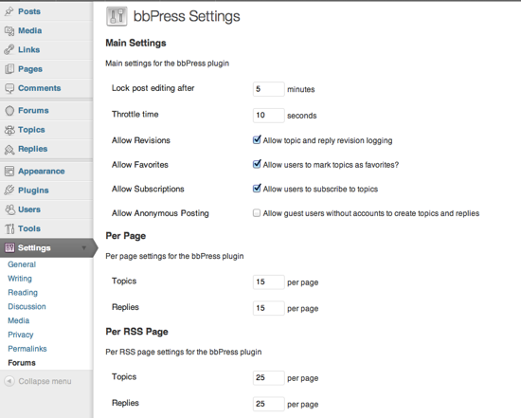
Task: Click the bbPress Settings header icon
Action: (x=117, y=16)
